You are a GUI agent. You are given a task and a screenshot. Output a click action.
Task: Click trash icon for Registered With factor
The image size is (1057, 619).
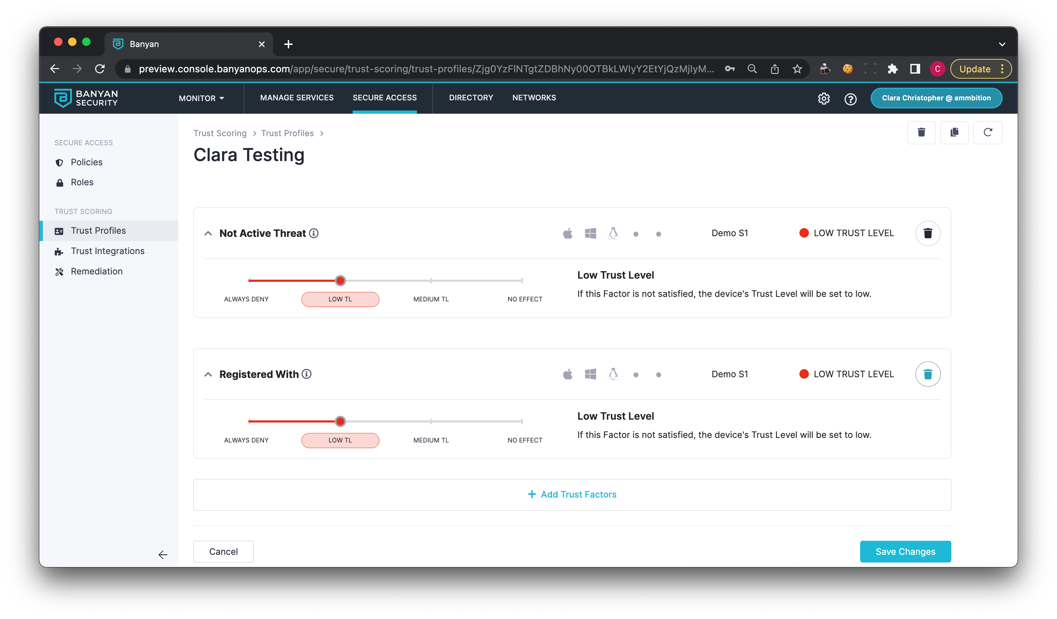pyautogui.click(x=928, y=374)
